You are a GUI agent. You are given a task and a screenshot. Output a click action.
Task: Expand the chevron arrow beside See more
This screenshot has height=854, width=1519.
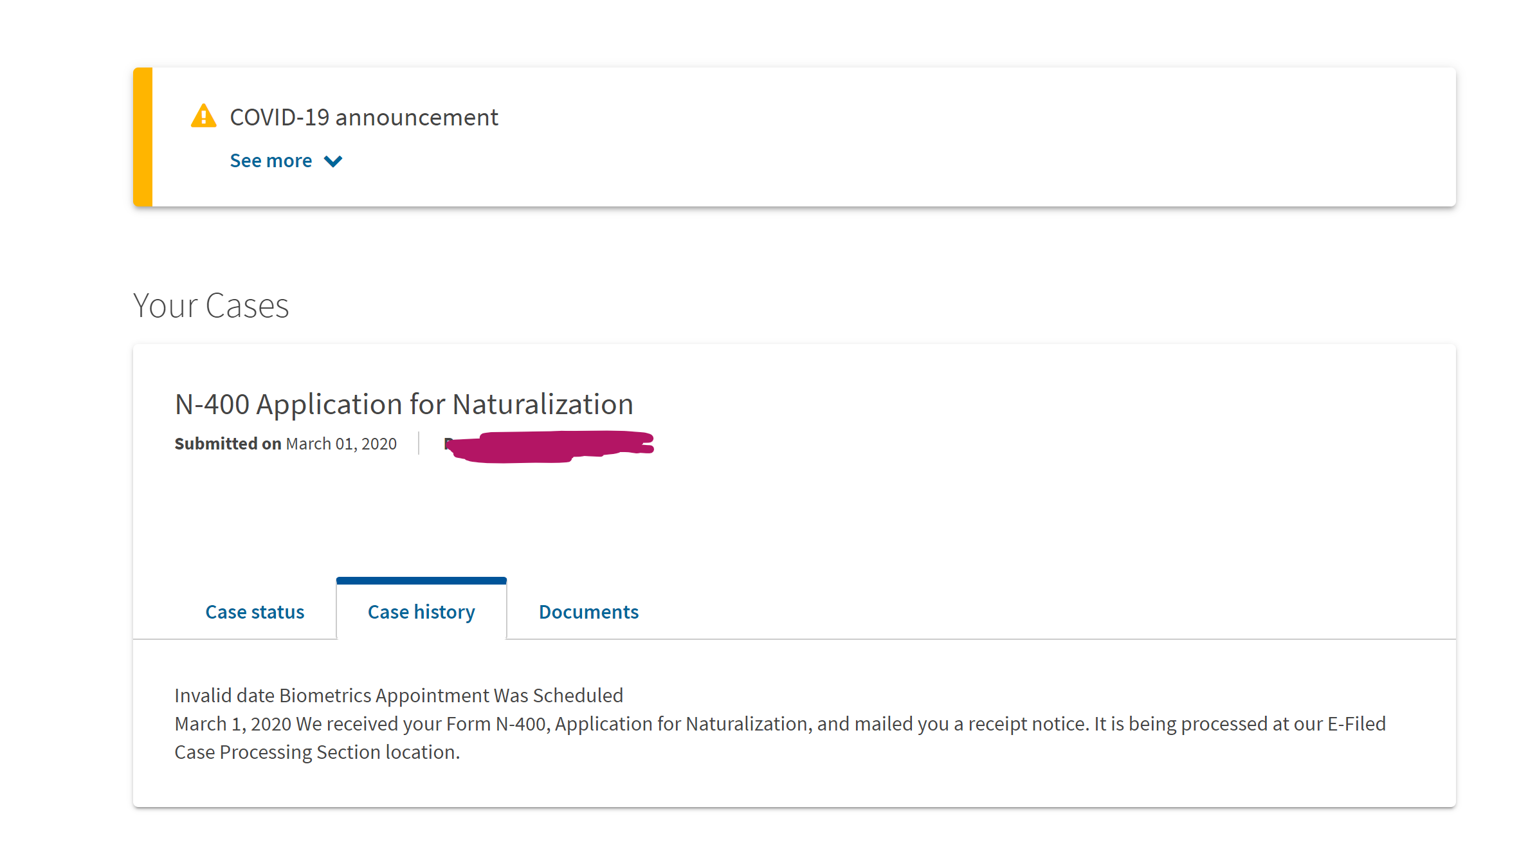pyautogui.click(x=333, y=161)
